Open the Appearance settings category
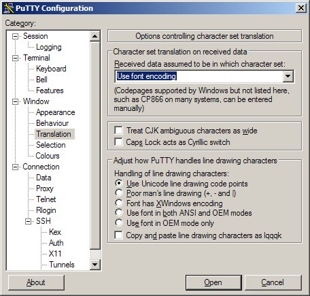 (x=56, y=112)
